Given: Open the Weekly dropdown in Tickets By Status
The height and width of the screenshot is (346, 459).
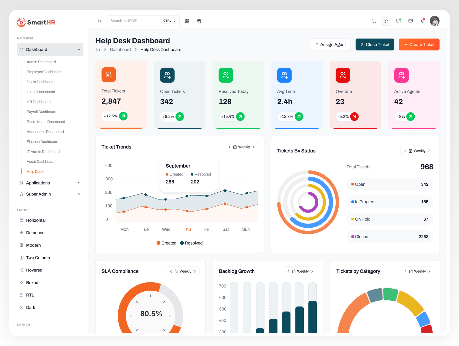Looking at the screenshot, I should coord(417,151).
